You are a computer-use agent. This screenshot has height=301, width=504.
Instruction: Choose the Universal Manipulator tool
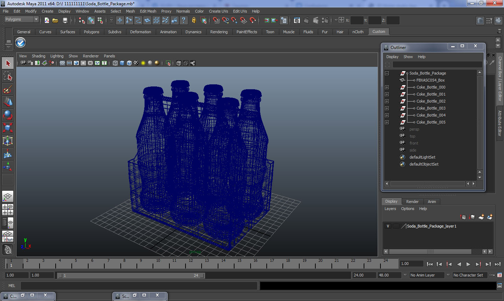[8, 141]
